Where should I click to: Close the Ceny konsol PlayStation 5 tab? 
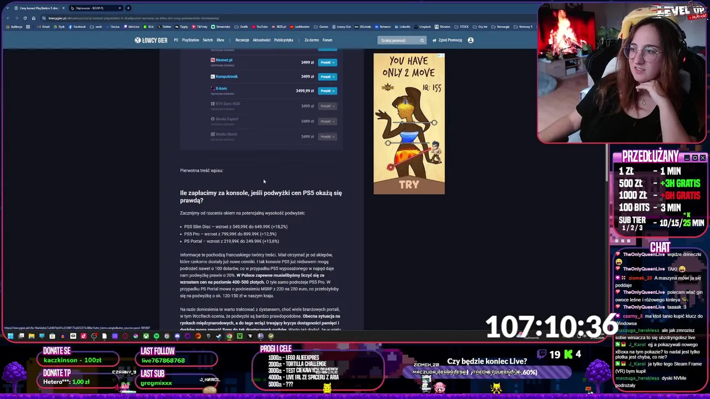click(x=63, y=8)
